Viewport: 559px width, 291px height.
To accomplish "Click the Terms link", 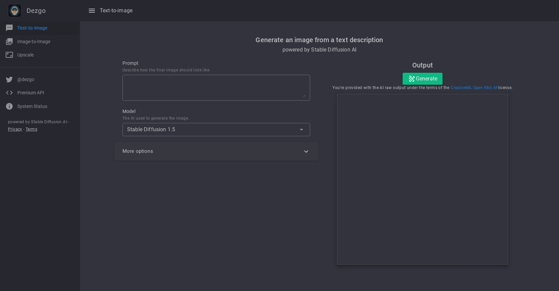I will click(x=31, y=129).
